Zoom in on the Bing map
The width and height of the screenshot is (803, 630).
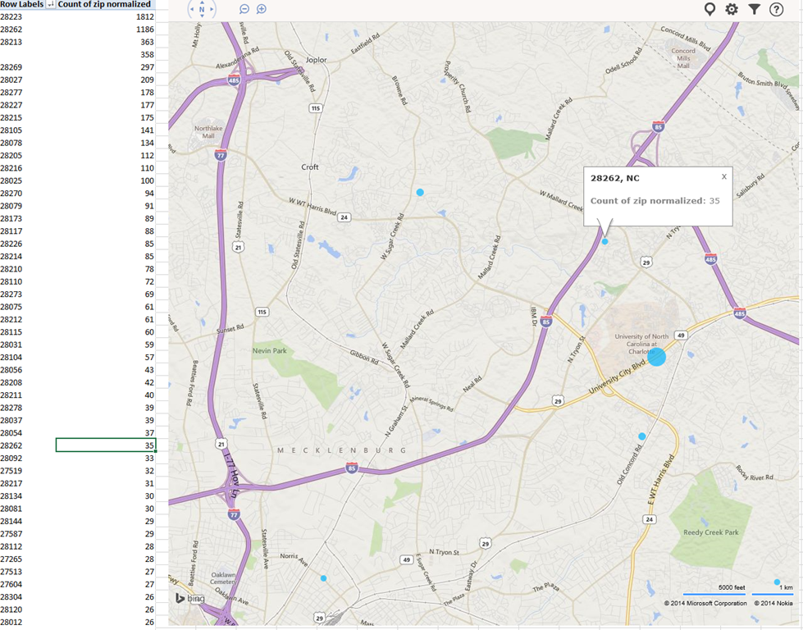(262, 9)
